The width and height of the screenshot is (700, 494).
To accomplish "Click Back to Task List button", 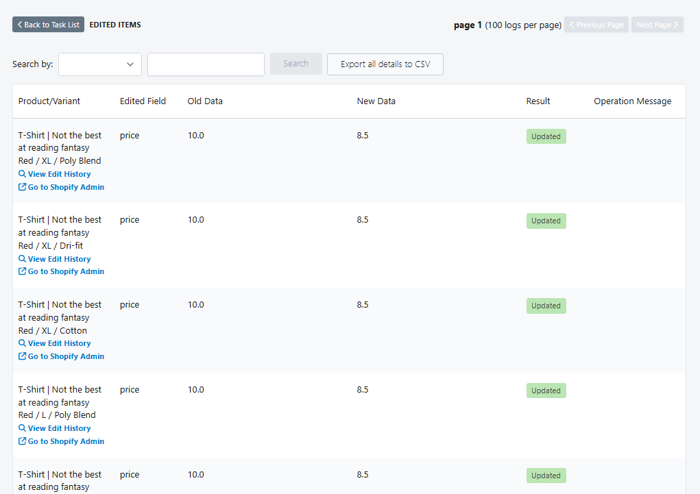I will pyautogui.click(x=48, y=25).
